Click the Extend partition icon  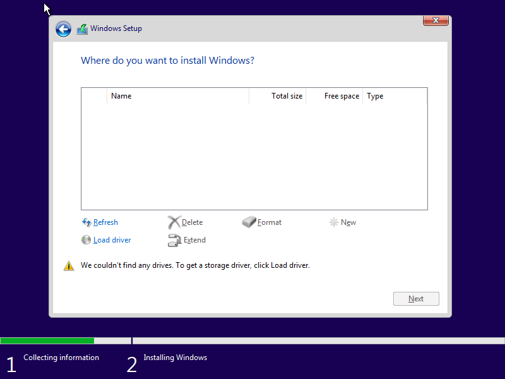(174, 240)
